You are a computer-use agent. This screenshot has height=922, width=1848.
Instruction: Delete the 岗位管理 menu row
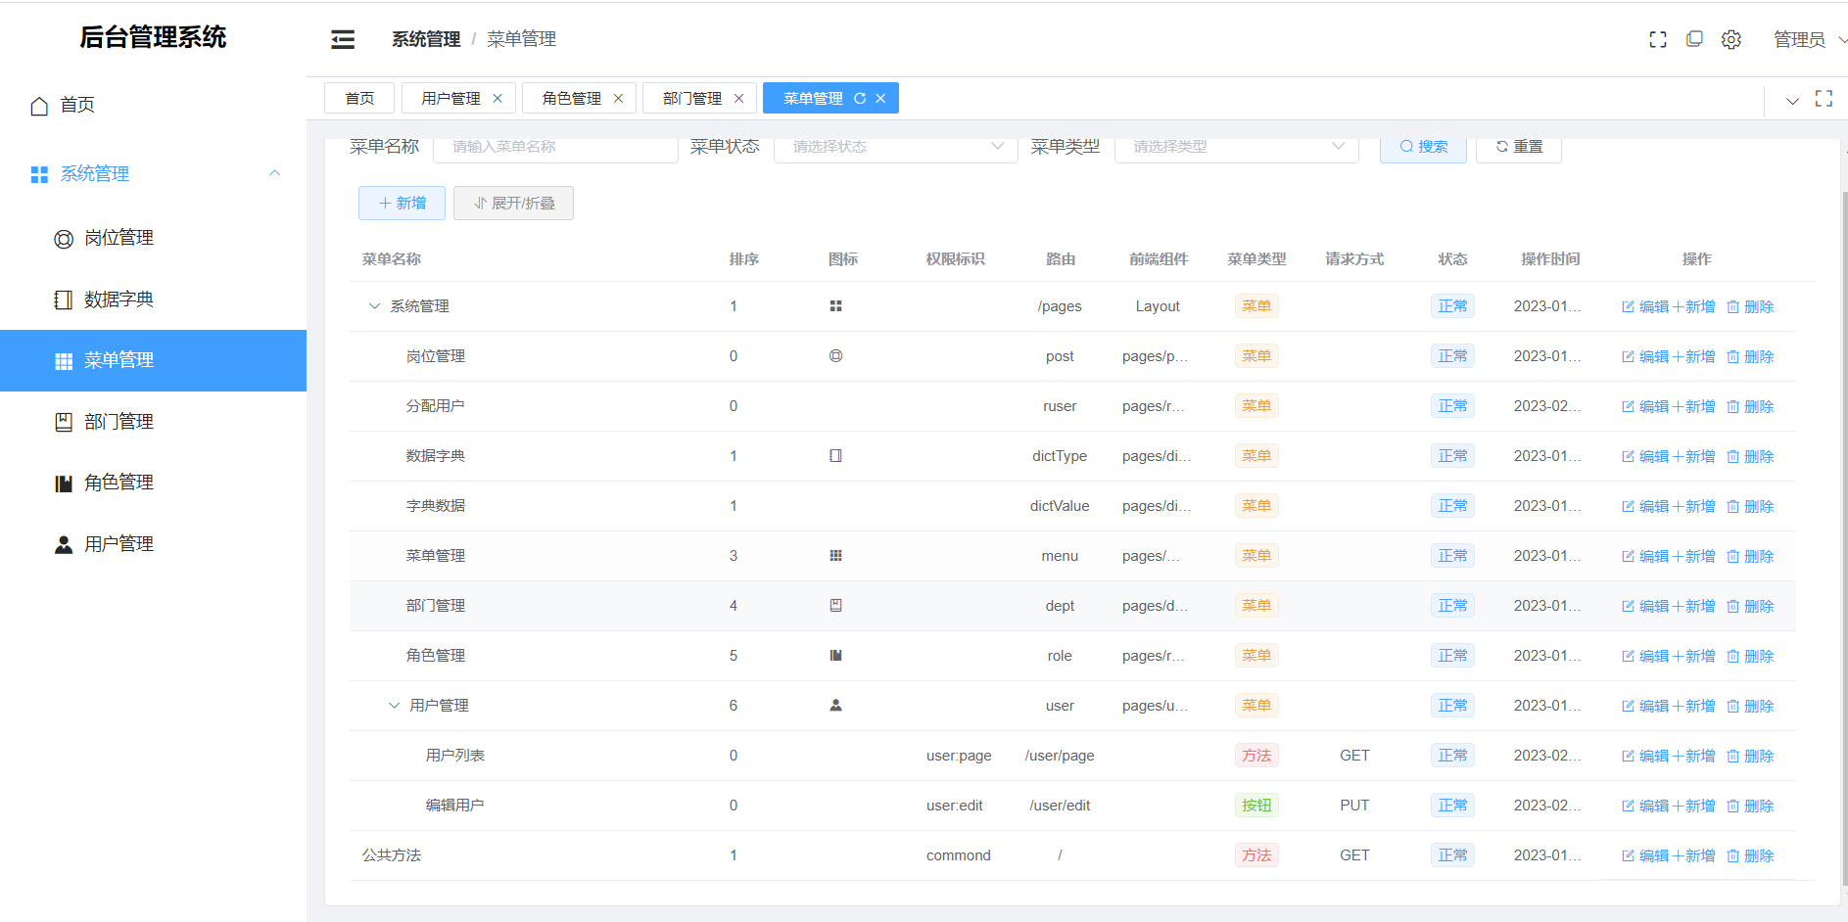(1750, 356)
